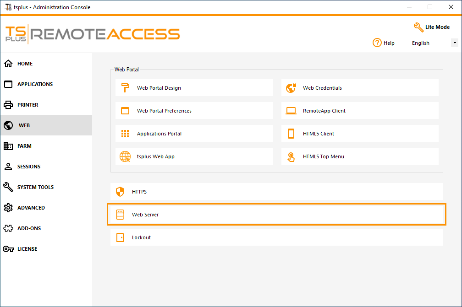Click the Help question-mark icon

[x=376, y=43]
